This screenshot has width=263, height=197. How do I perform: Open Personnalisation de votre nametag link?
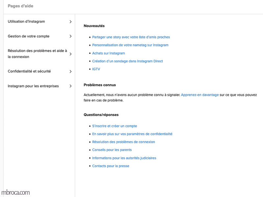pos(130,45)
